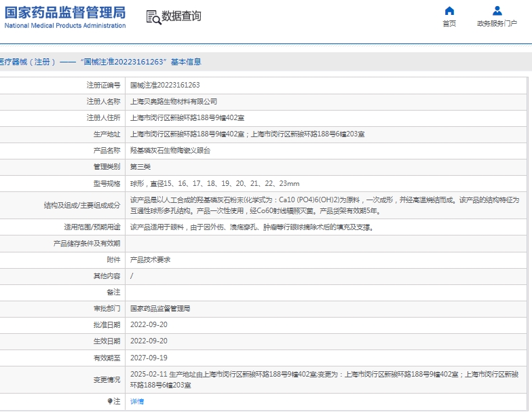Select the 产品技术要求 attachment text
This screenshot has height=416, width=532.
tap(151, 259)
